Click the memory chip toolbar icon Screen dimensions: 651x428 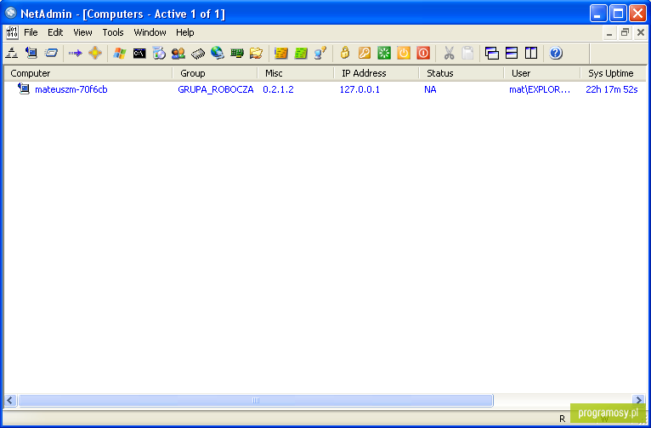click(198, 54)
